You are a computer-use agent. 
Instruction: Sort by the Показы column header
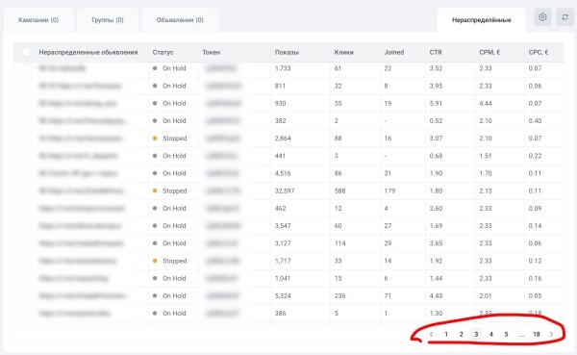click(x=287, y=52)
